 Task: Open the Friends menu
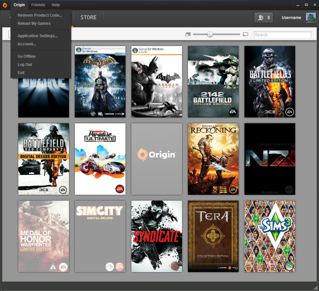click(38, 5)
